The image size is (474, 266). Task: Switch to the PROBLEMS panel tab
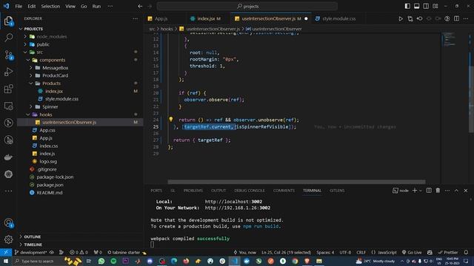(x=193, y=191)
